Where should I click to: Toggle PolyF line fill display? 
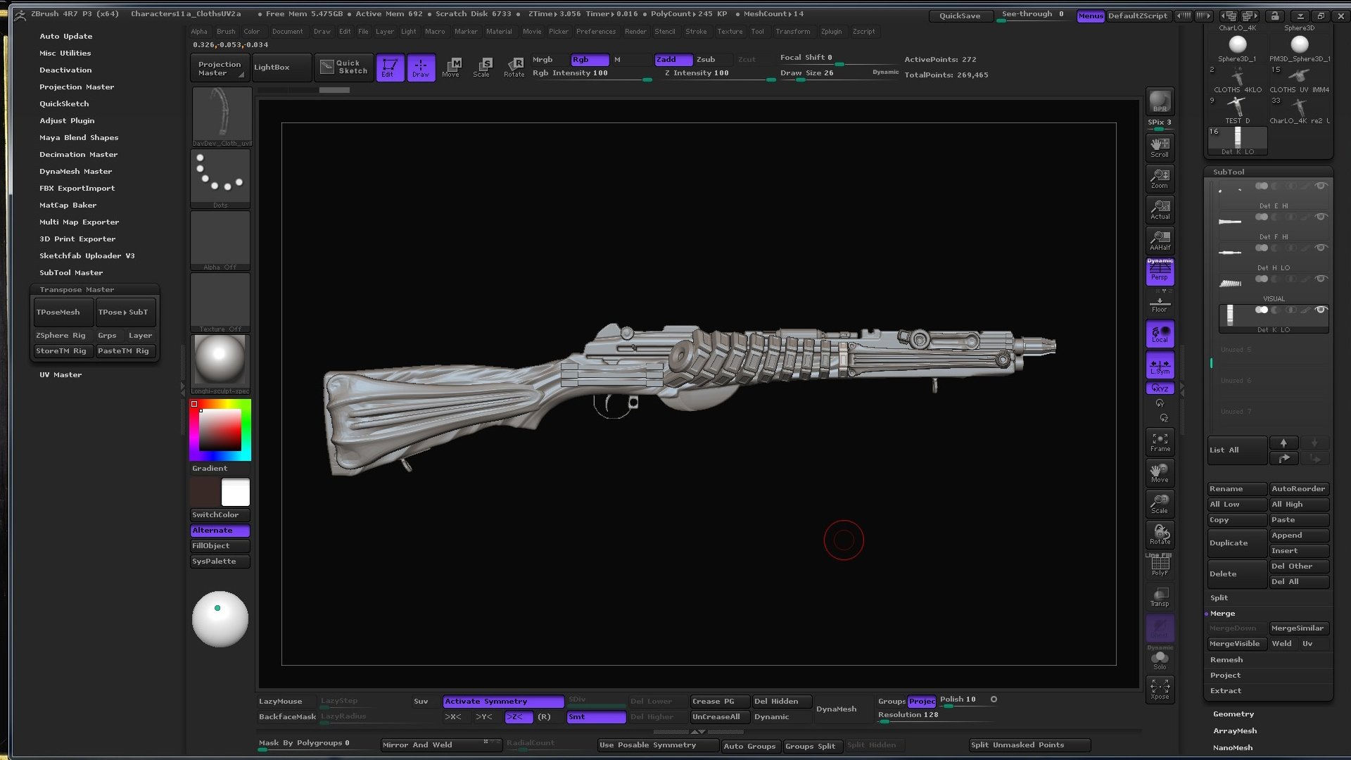click(x=1160, y=566)
